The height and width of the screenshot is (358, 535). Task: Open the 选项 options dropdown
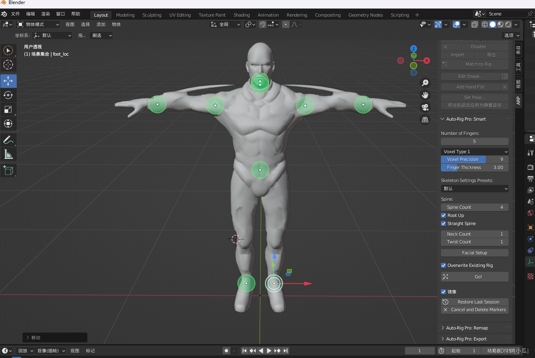click(511, 35)
